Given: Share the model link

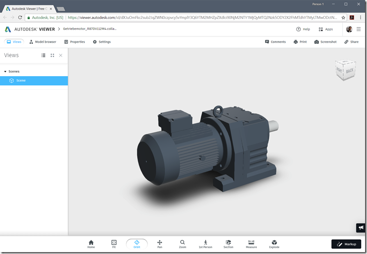Looking at the screenshot, I should pos(352,42).
